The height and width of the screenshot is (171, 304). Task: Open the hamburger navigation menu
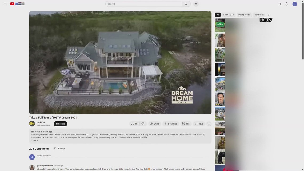(5, 4)
